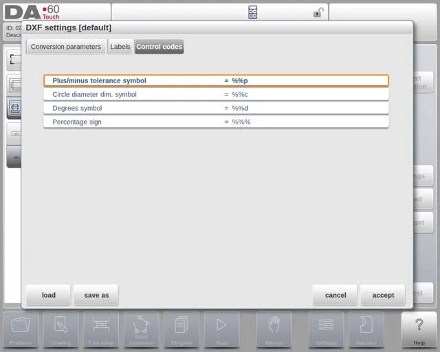The height and width of the screenshot is (352, 440).
Task: Open the Program mode icon
Action: (x=181, y=329)
